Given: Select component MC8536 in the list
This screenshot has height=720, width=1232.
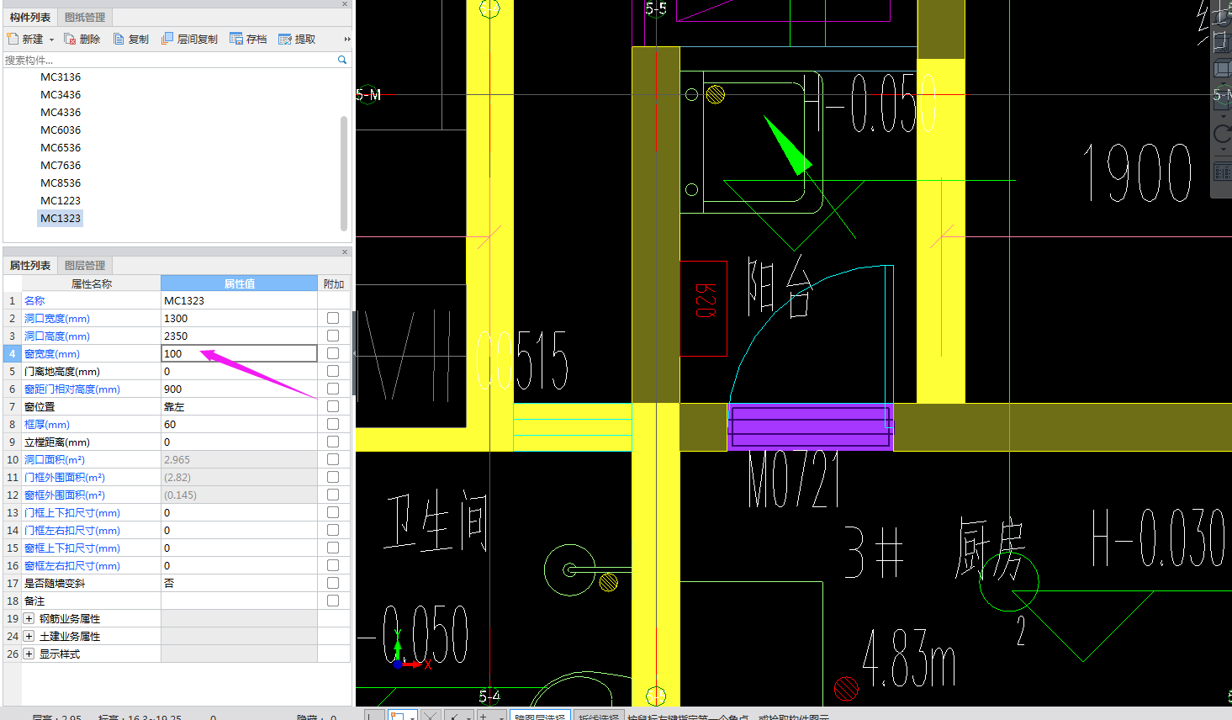Looking at the screenshot, I should tap(61, 183).
